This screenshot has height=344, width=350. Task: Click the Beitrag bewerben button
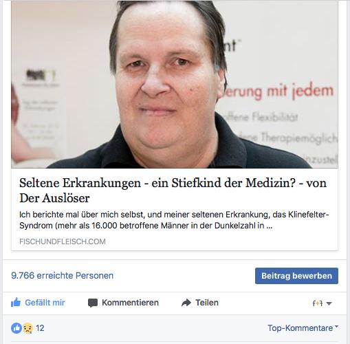click(296, 276)
